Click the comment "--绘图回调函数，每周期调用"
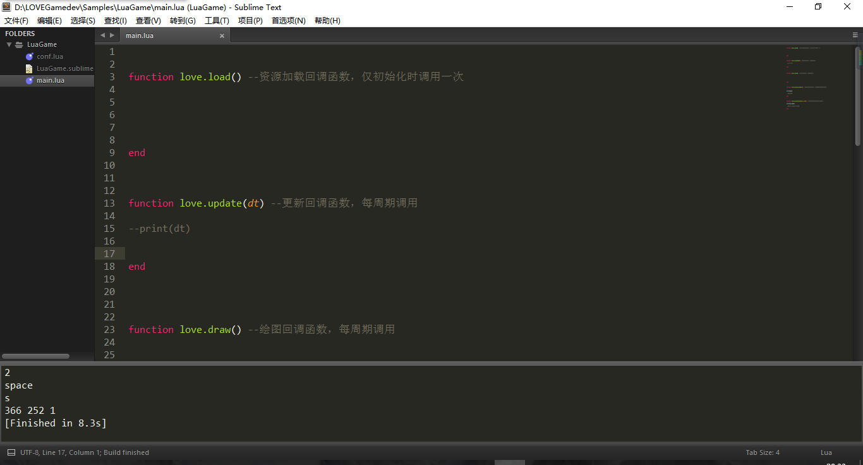Image resolution: width=863 pixels, height=465 pixels. point(322,330)
